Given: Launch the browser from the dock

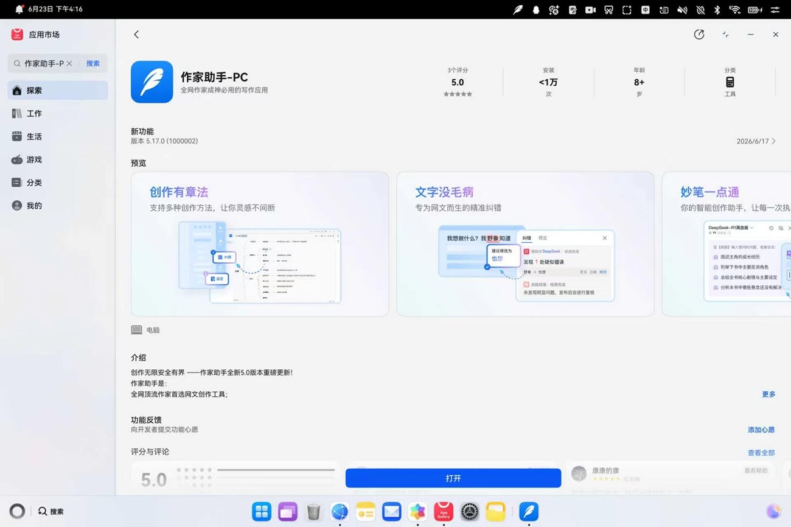Looking at the screenshot, I should (340, 512).
